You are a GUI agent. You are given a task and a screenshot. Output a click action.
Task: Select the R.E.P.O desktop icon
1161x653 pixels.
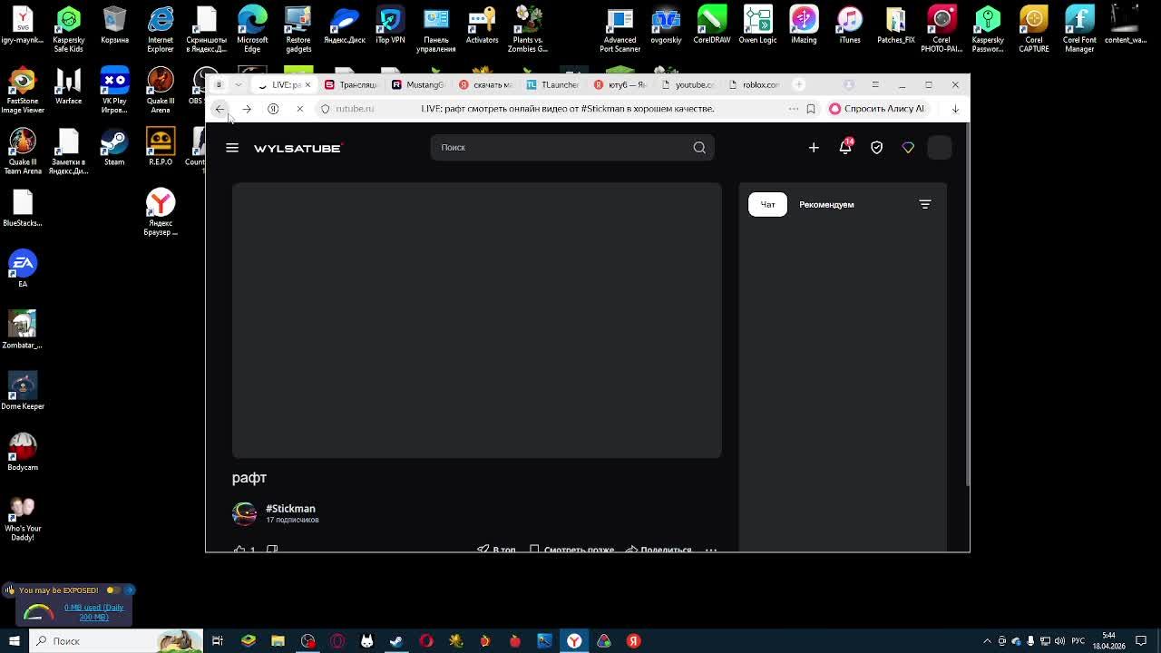point(161,148)
